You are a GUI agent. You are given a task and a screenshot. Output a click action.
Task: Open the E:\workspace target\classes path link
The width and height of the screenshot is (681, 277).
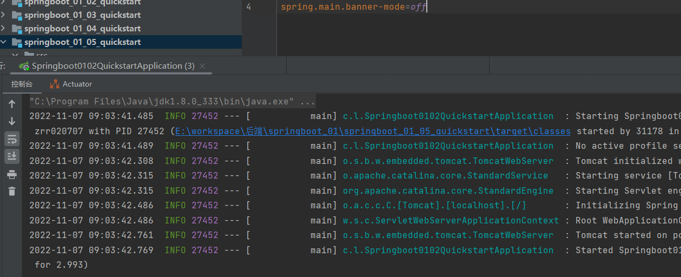pos(372,131)
